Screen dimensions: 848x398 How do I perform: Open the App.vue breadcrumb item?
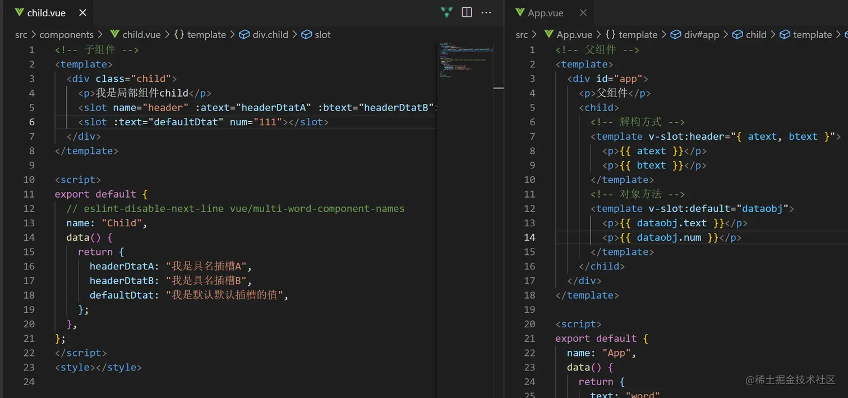tap(574, 35)
